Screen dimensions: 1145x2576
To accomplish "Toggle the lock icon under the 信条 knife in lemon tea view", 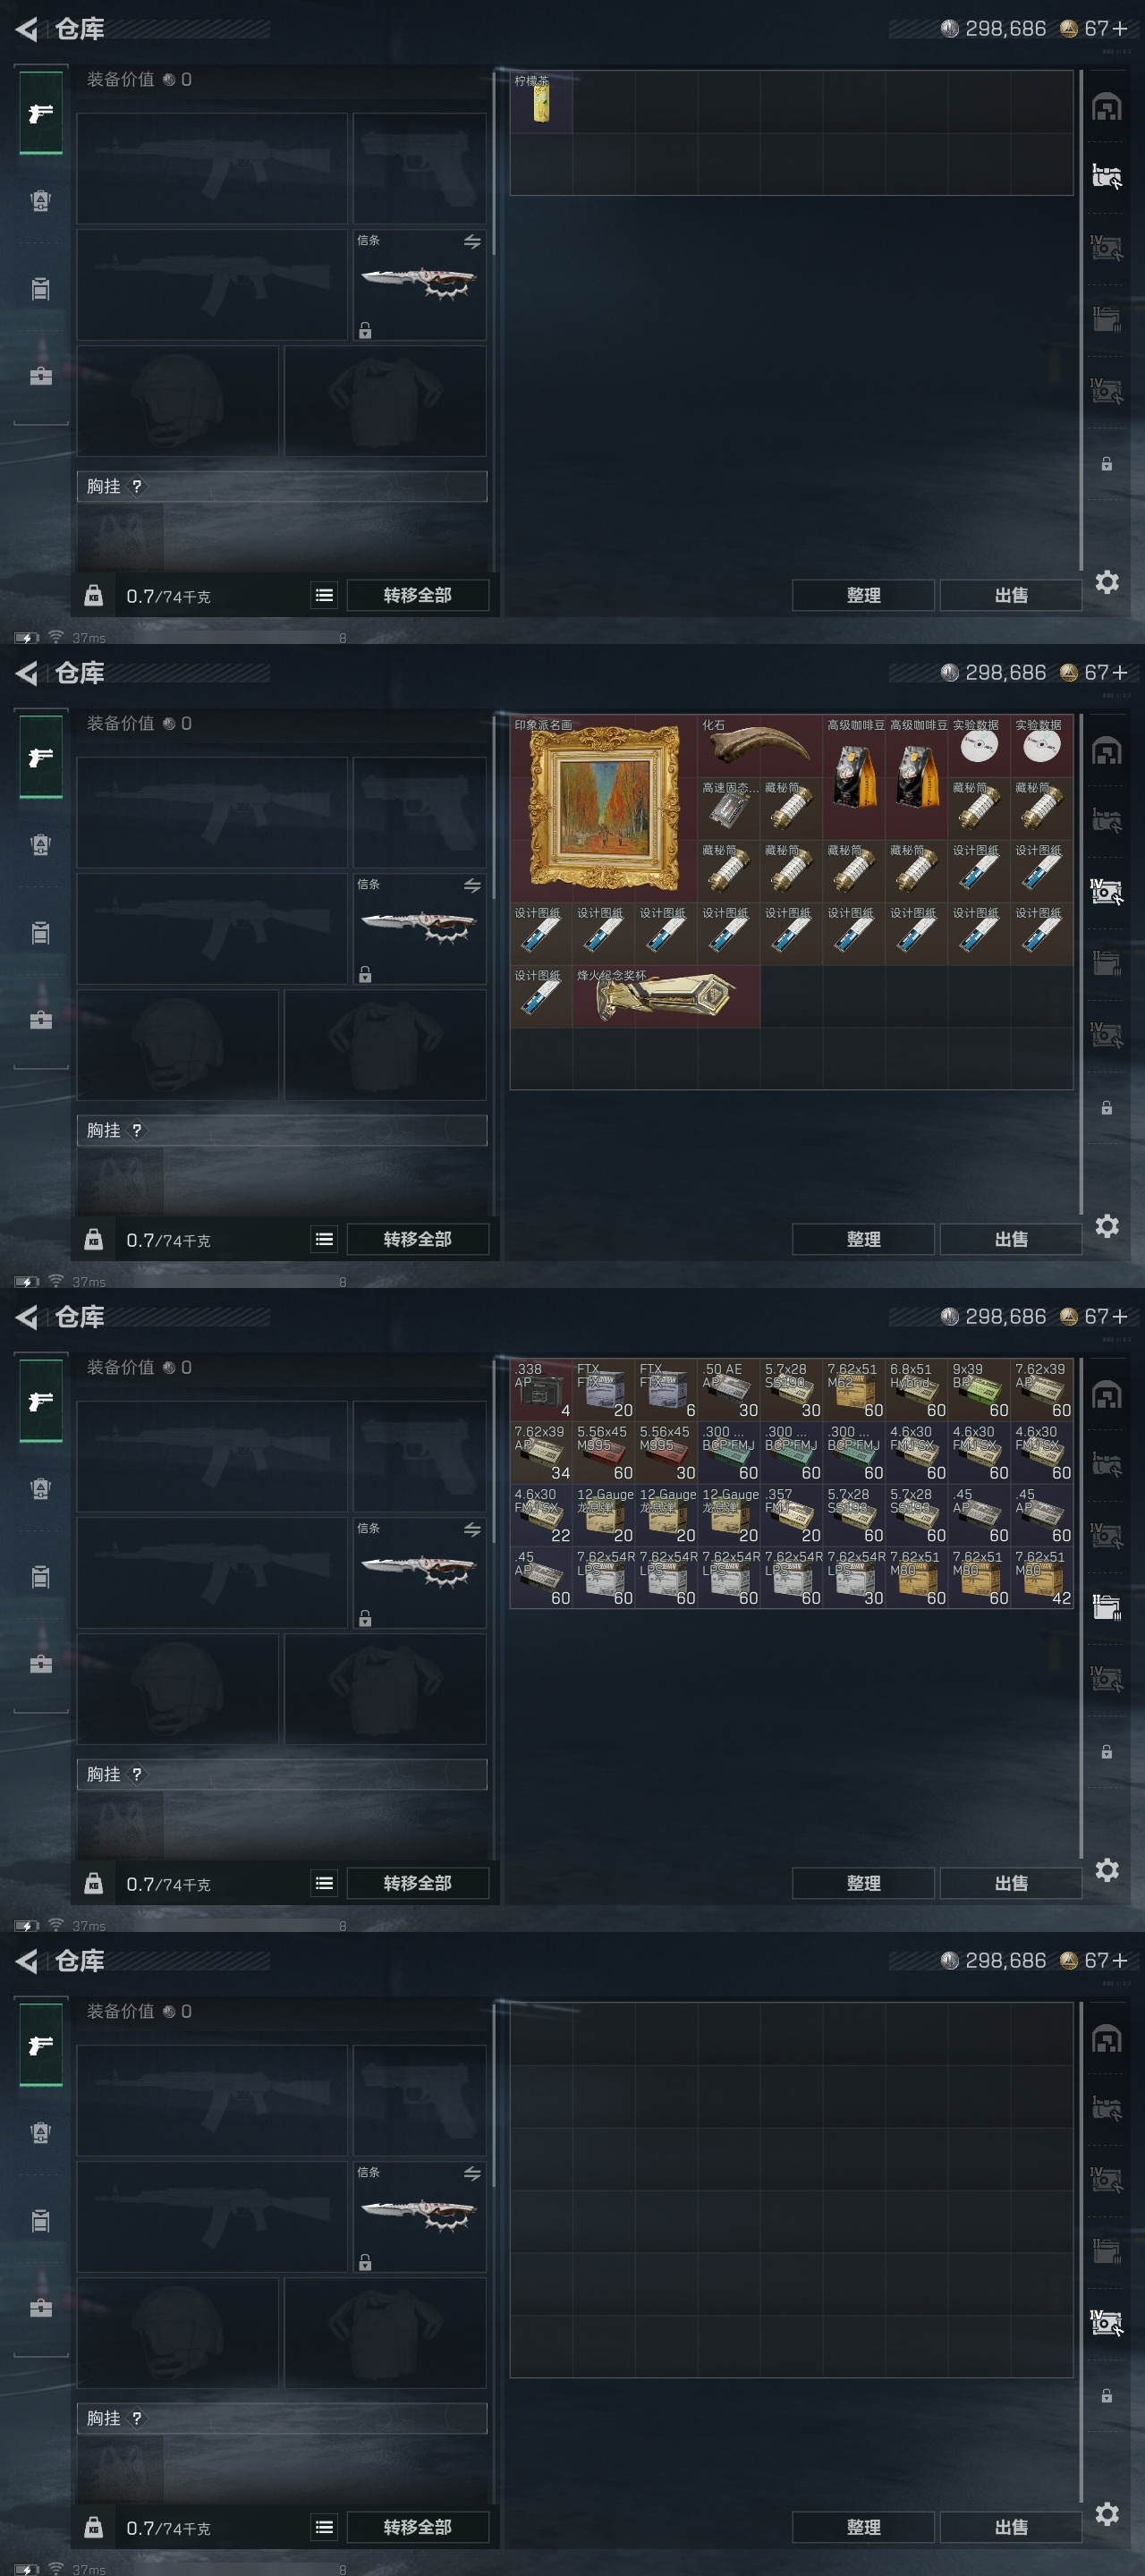I will [365, 331].
